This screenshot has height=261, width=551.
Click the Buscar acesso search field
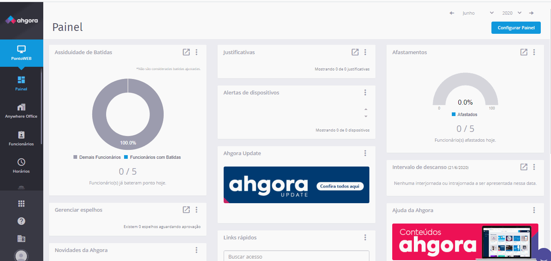(296, 256)
